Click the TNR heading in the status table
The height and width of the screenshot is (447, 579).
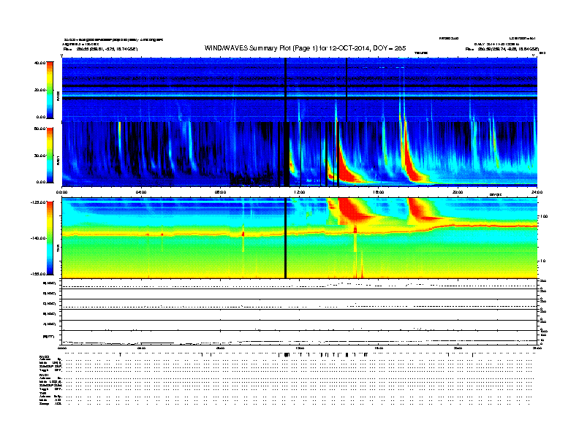click(x=42, y=393)
